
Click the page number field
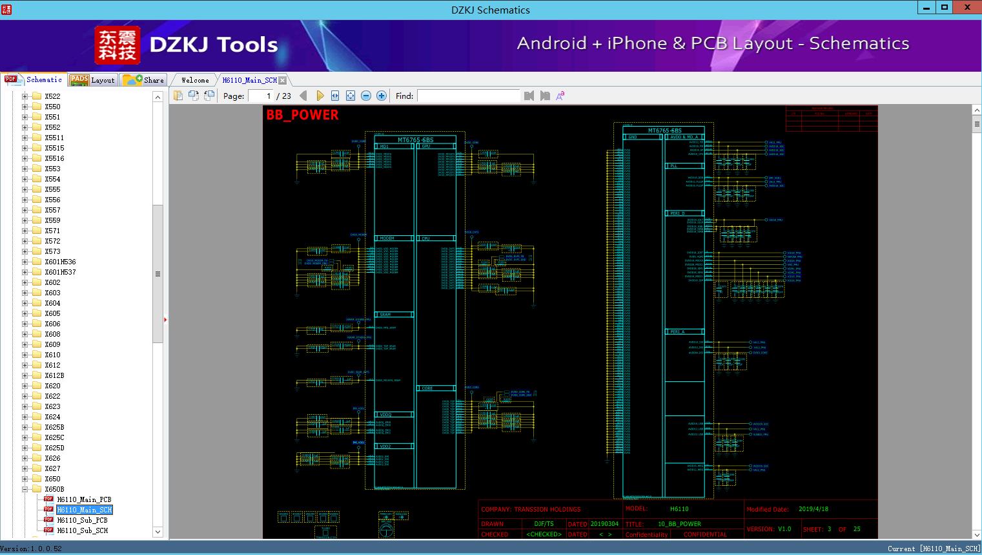(261, 96)
